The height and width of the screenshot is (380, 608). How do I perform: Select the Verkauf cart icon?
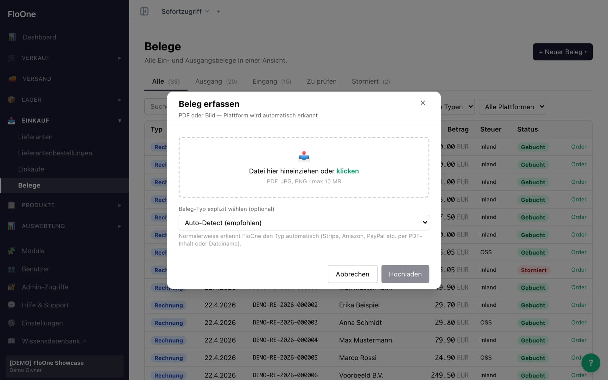point(11,58)
